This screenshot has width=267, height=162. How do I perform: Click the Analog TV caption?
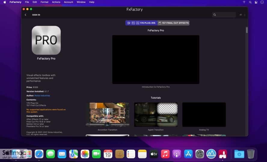pyautogui.click(x=204, y=130)
